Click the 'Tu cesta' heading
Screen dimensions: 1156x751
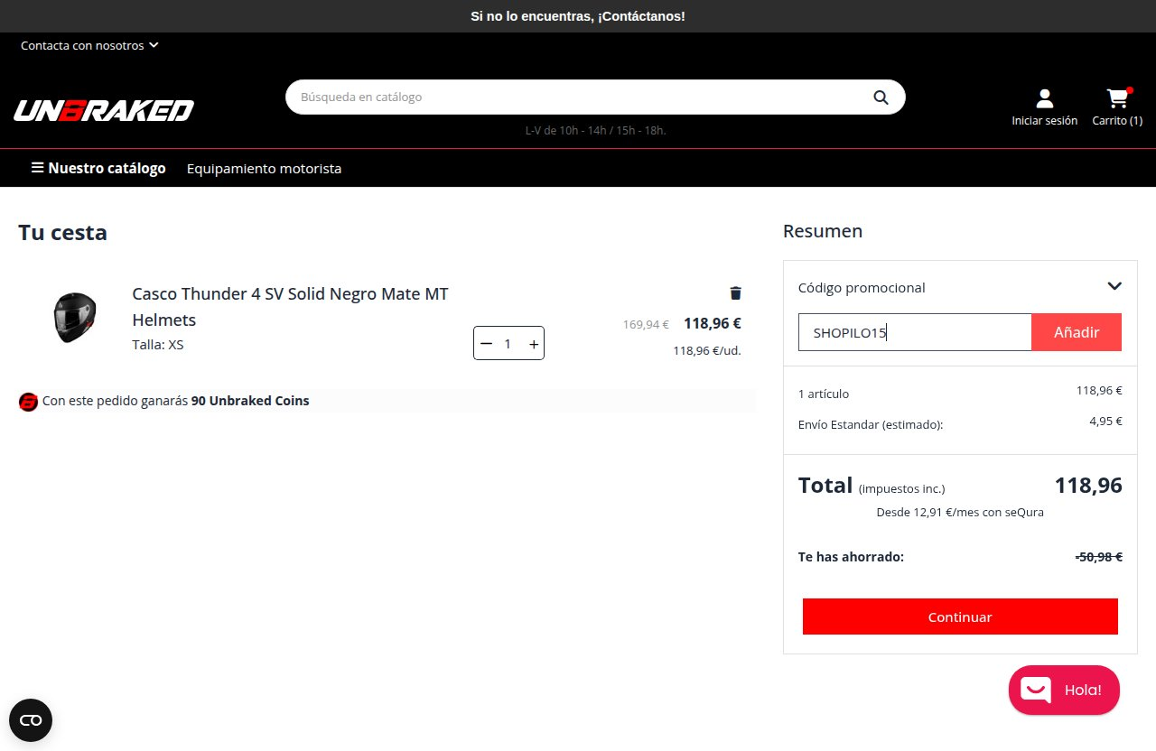click(63, 233)
